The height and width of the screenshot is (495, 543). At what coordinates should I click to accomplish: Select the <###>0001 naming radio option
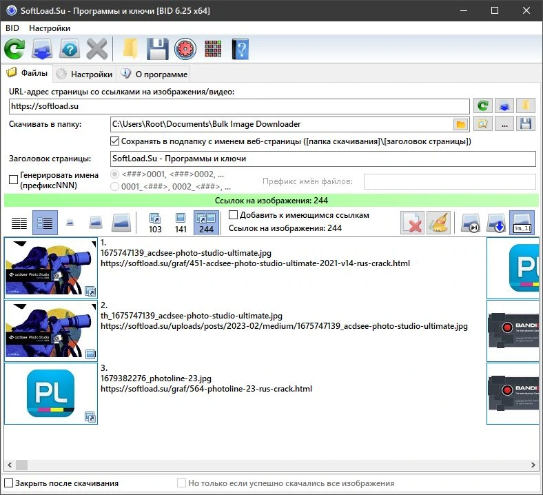(114, 174)
